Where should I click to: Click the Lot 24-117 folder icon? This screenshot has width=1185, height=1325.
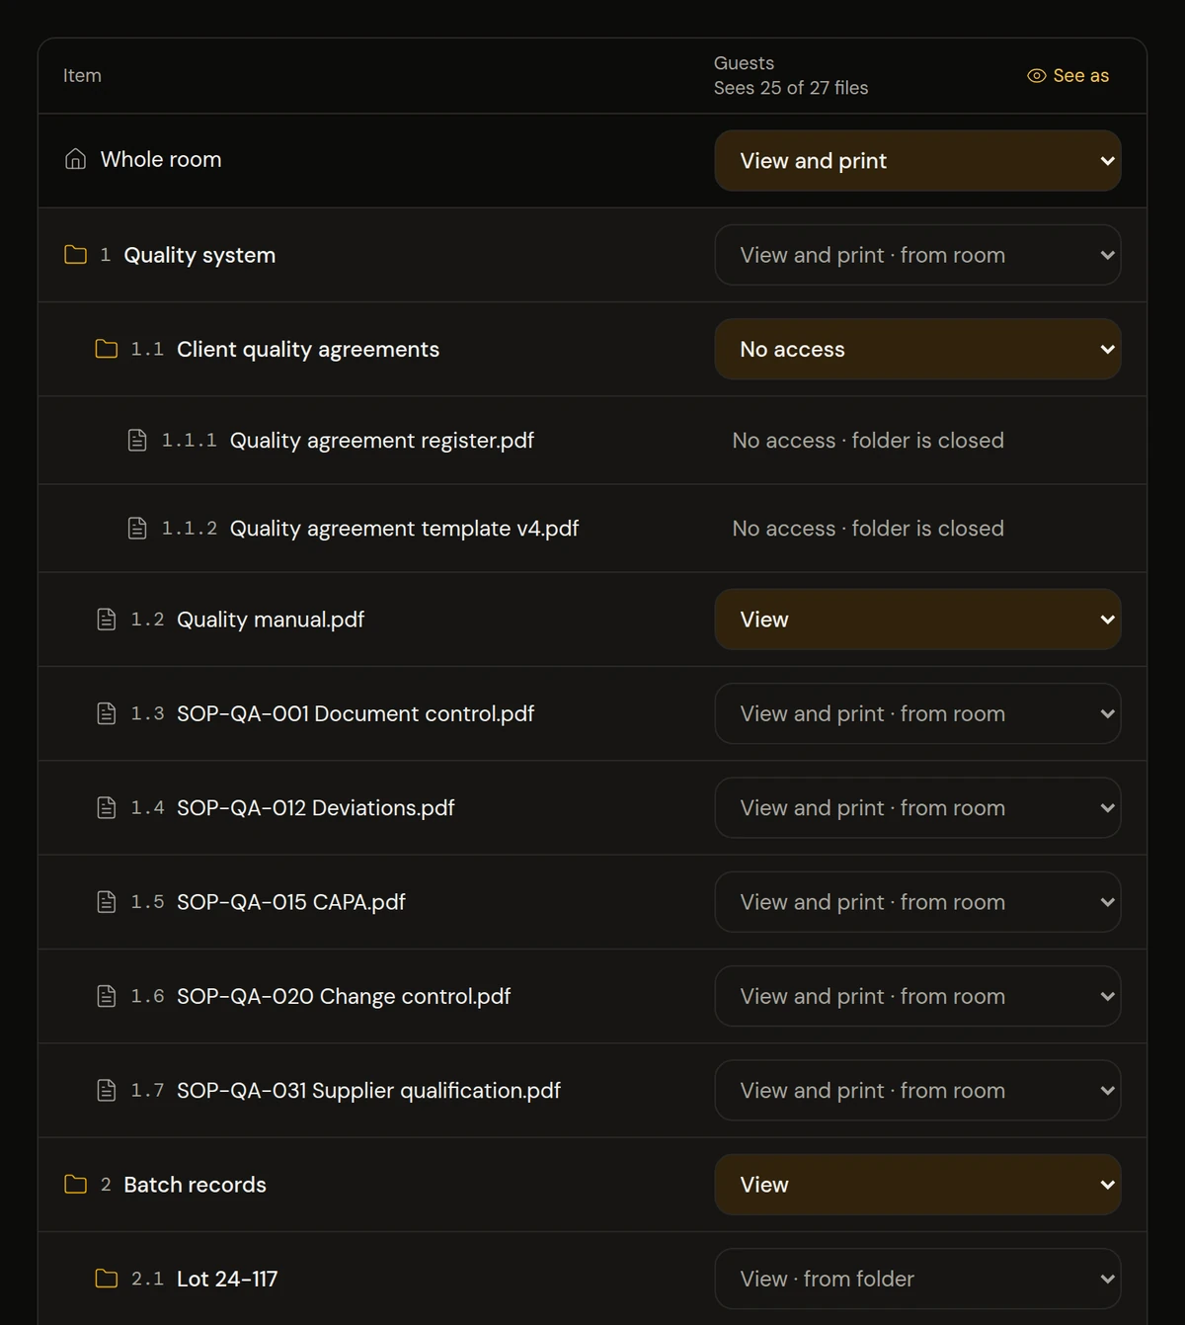coord(106,1279)
